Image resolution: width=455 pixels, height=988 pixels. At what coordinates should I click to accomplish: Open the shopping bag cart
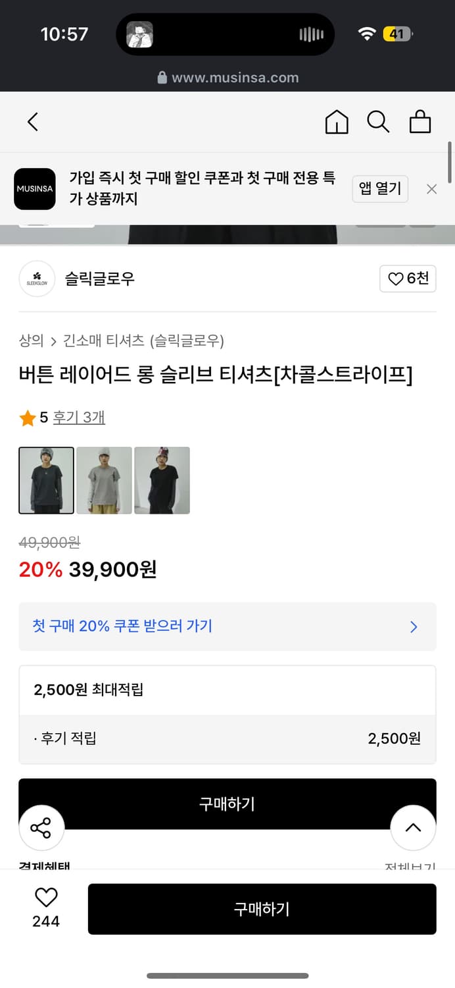pos(420,122)
